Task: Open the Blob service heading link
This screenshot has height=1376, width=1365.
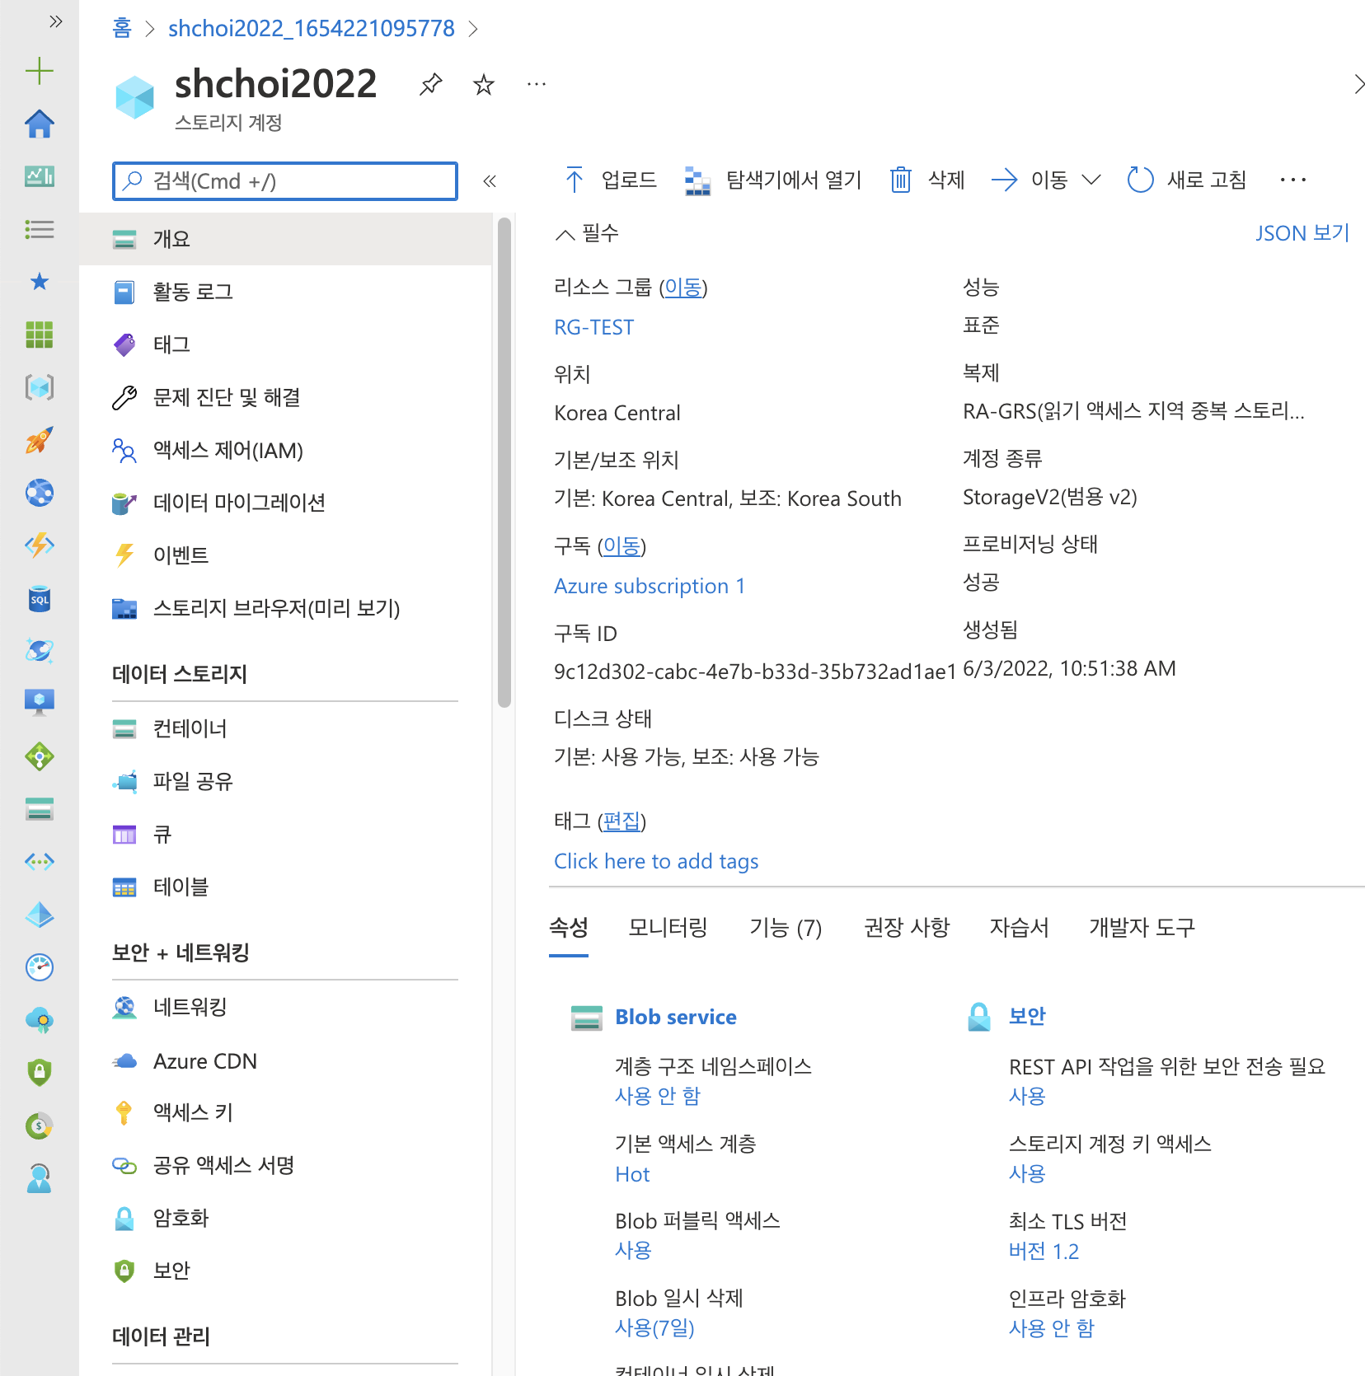Action: tap(676, 1017)
